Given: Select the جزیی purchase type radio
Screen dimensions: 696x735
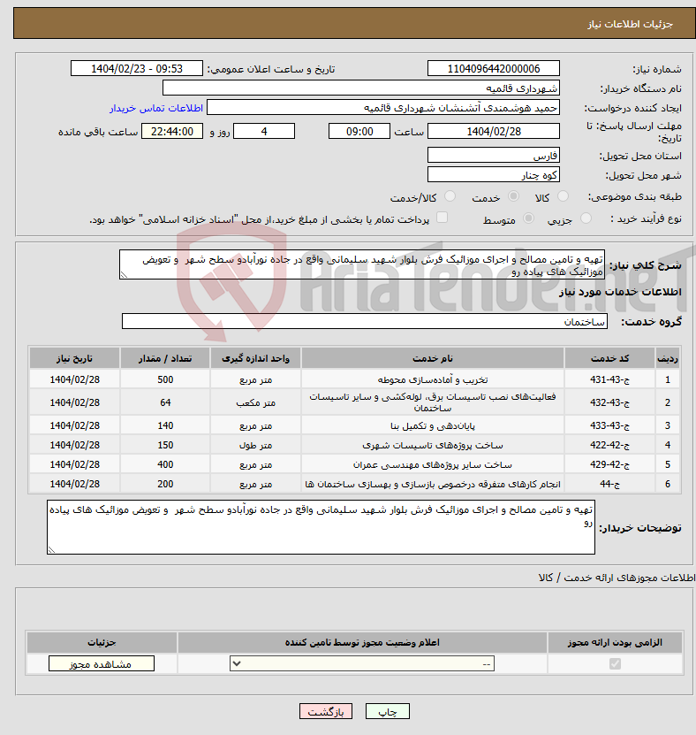Looking at the screenshot, I should (x=586, y=218).
